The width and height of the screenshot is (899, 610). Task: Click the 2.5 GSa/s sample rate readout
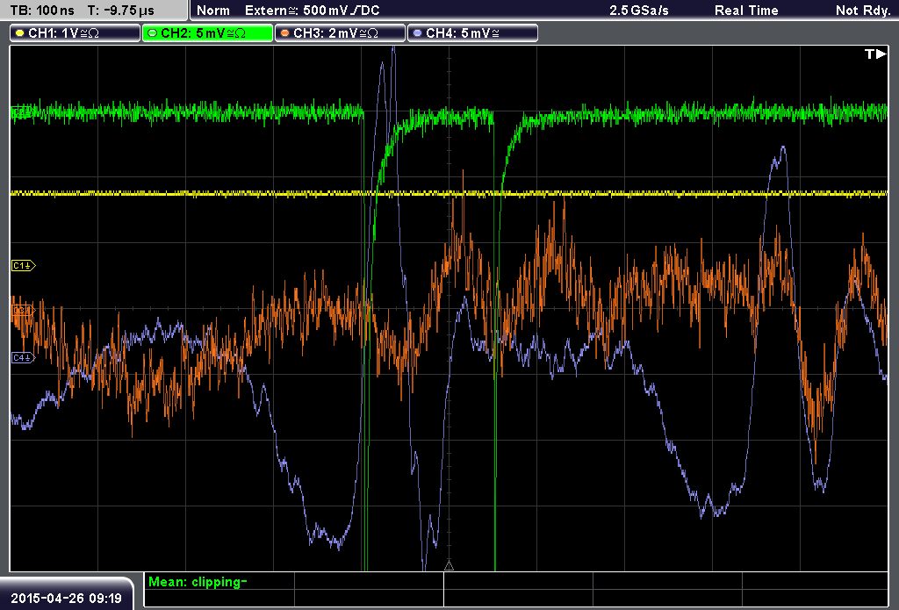coord(639,11)
